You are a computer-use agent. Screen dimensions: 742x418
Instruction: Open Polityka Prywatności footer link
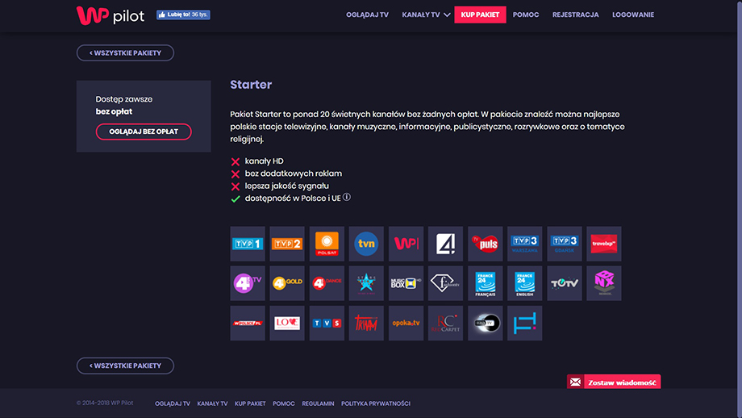click(376, 403)
